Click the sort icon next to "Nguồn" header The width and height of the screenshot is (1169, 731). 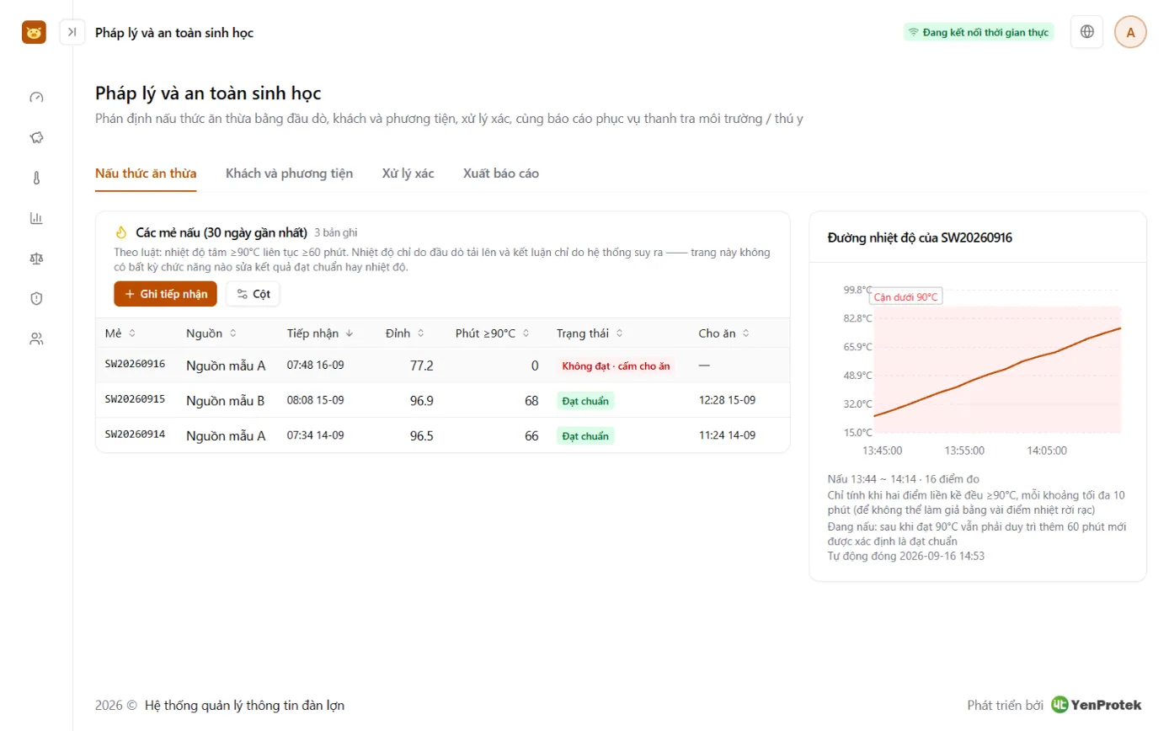coord(233,333)
